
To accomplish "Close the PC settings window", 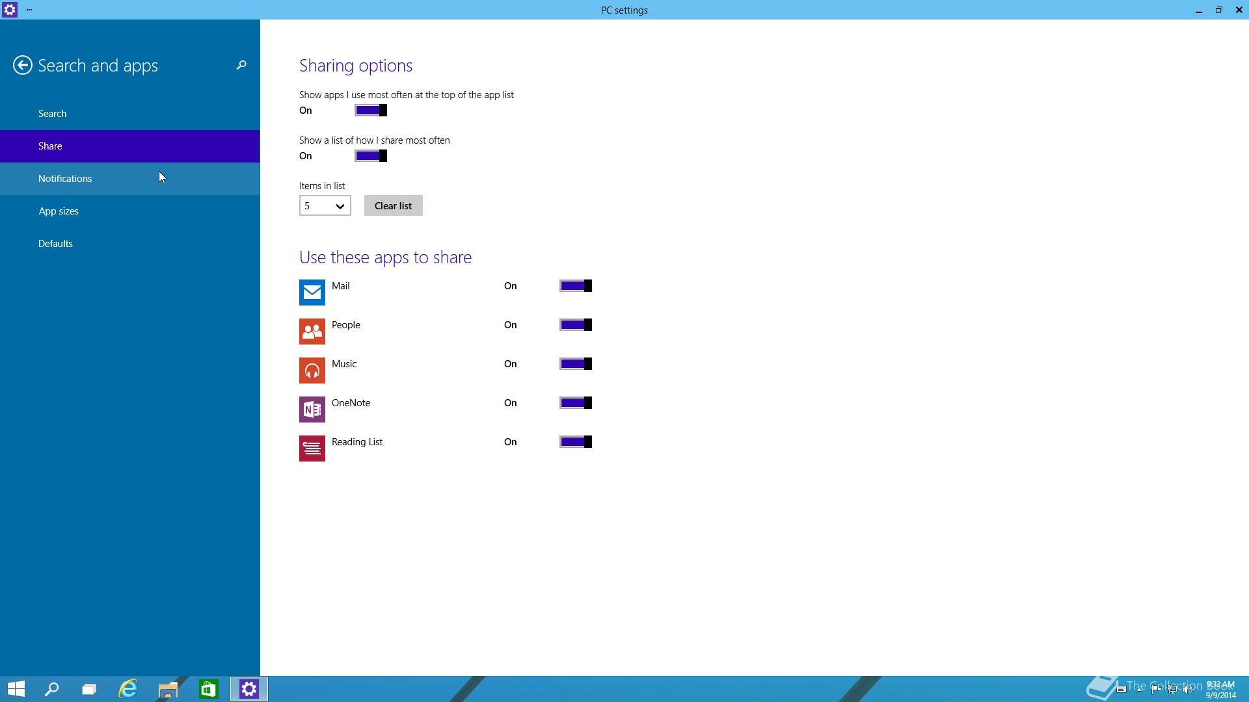I will coord(1239,10).
